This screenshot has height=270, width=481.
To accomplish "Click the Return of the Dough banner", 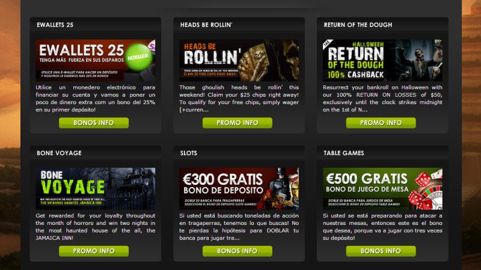I will (382, 60).
